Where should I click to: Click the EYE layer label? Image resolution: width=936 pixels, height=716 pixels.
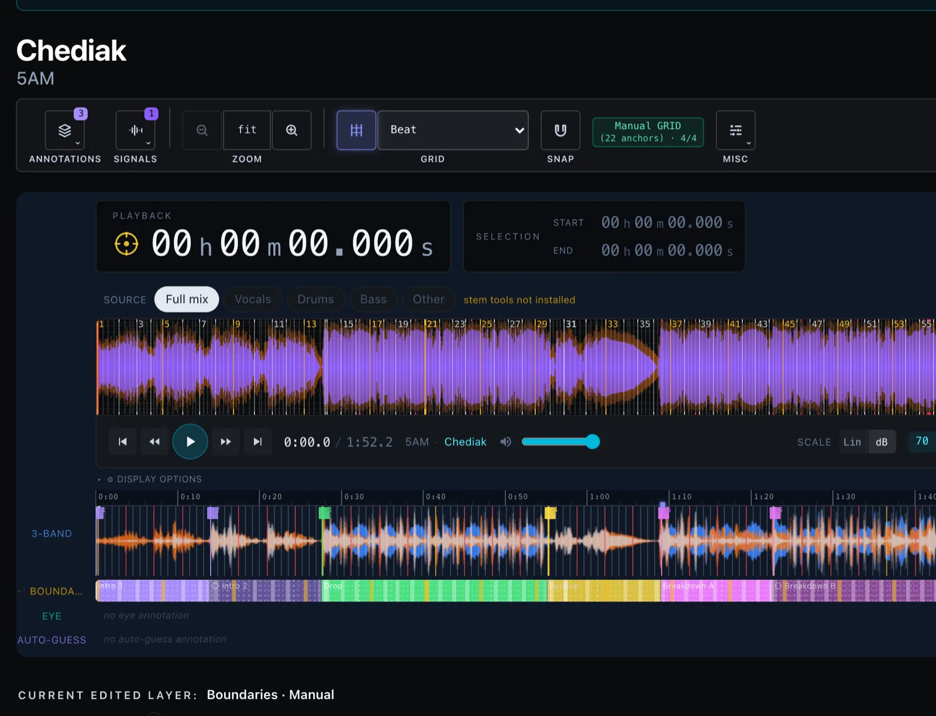[x=51, y=616]
